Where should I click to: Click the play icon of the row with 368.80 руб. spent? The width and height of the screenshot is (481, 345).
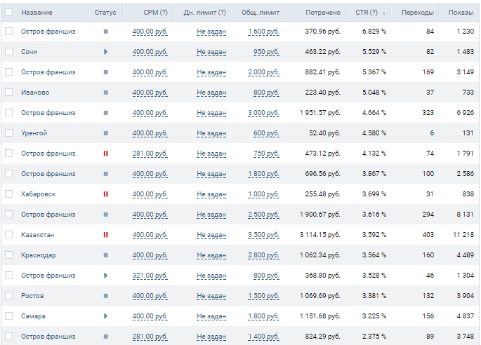point(106,275)
